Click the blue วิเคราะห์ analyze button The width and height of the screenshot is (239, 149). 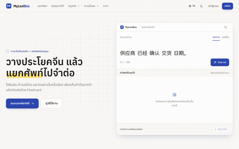(220, 62)
